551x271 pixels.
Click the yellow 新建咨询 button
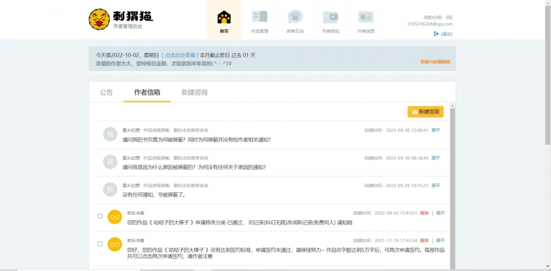[x=425, y=112]
